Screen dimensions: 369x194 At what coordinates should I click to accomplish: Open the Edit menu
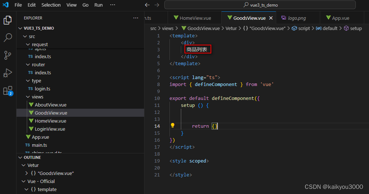(x=32, y=5)
